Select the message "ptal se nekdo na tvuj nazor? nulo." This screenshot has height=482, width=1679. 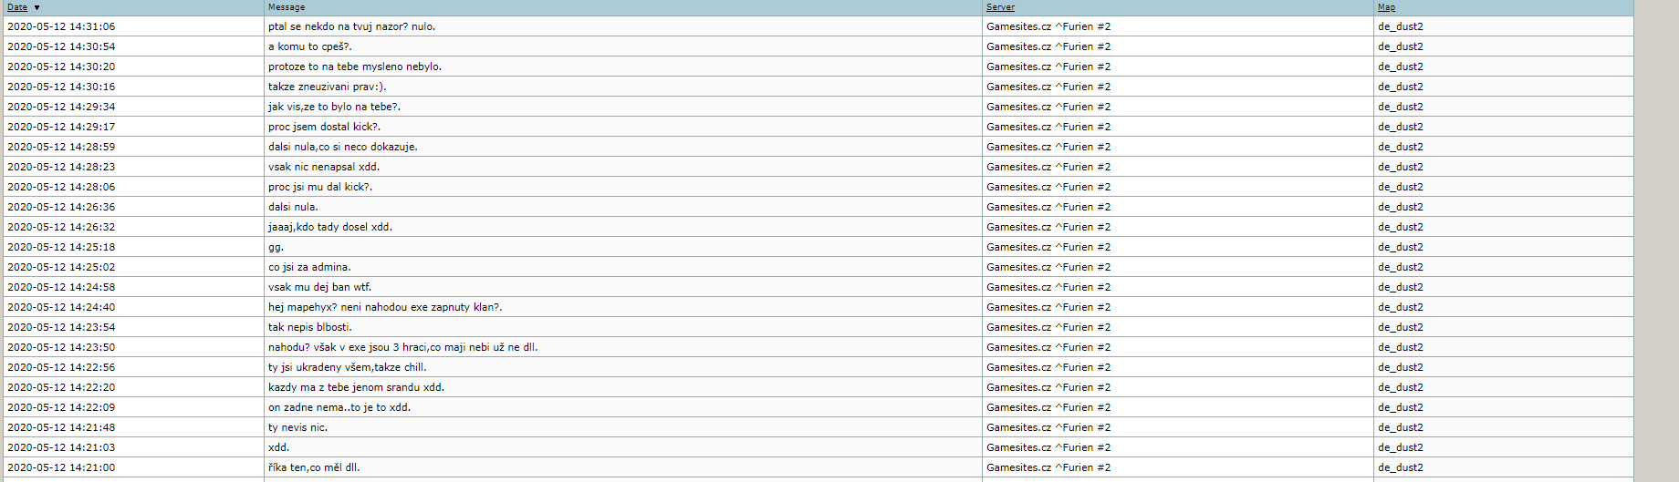coord(351,26)
